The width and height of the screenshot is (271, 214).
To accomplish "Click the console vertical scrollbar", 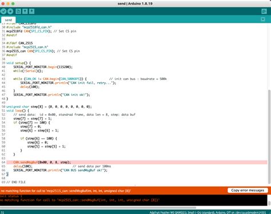I will (x=269, y=200).
